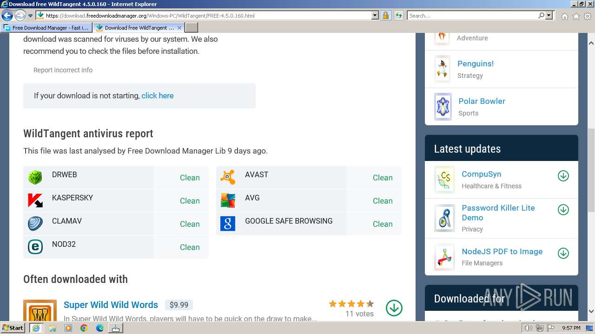Download NodeJS PDF to Image arrow icon

[x=563, y=253]
